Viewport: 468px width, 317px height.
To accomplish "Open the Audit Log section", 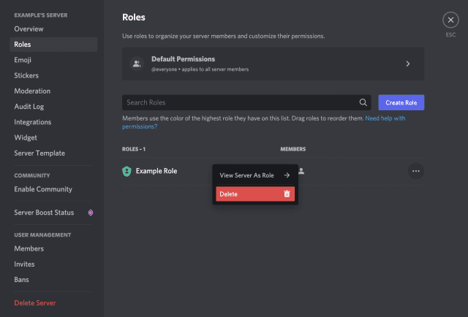I will 29,107.
